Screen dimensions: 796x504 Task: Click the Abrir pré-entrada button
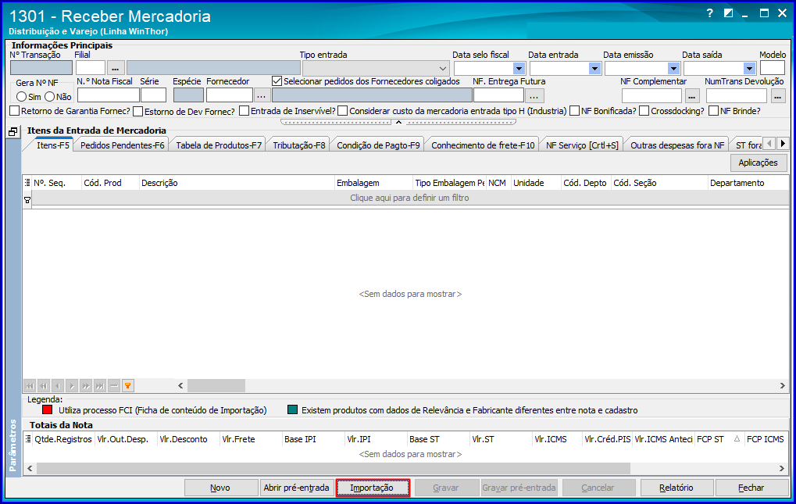tap(297, 488)
